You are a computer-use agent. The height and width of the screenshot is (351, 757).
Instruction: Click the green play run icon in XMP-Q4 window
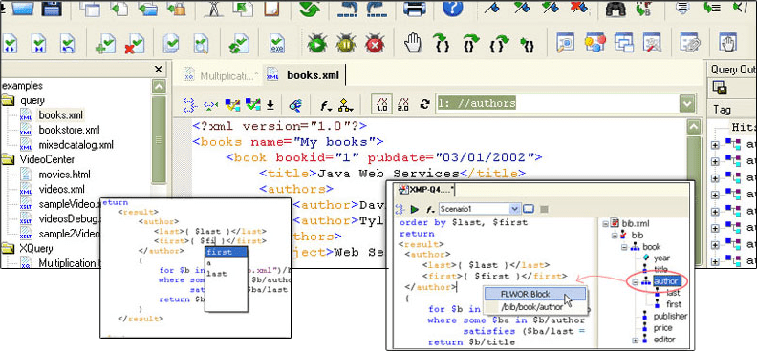414,209
